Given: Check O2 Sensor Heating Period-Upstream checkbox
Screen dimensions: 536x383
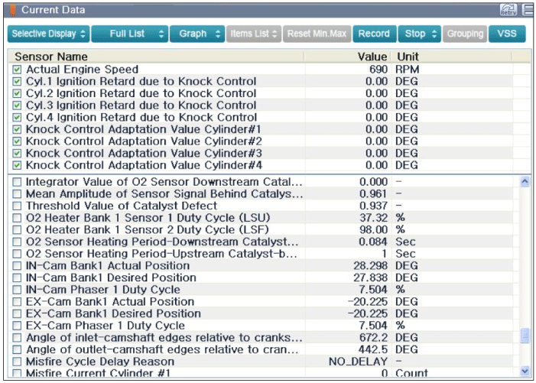Looking at the screenshot, I should [17, 254].
